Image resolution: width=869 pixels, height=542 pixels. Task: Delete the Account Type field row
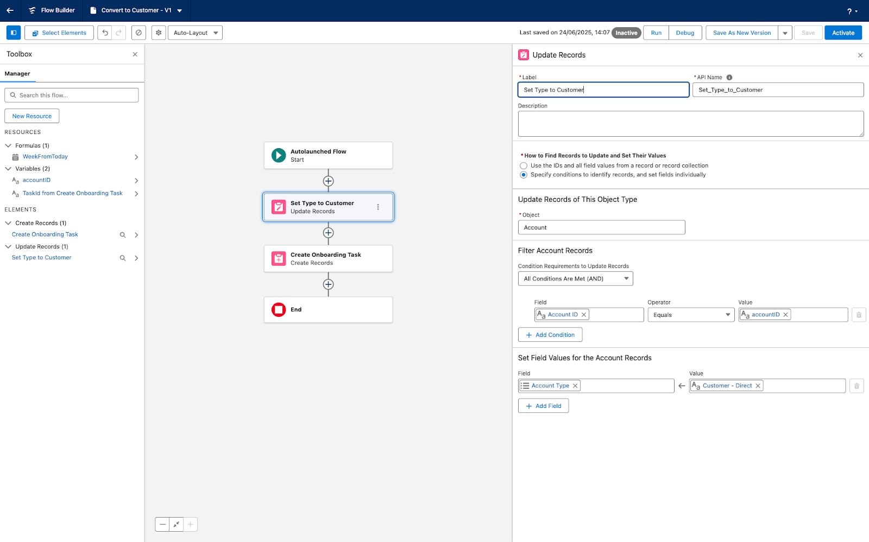pyautogui.click(x=857, y=386)
